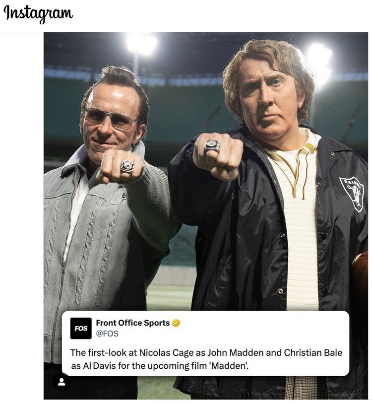Click the @FOS handle
This screenshot has height=404, width=372.
[x=107, y=334]
